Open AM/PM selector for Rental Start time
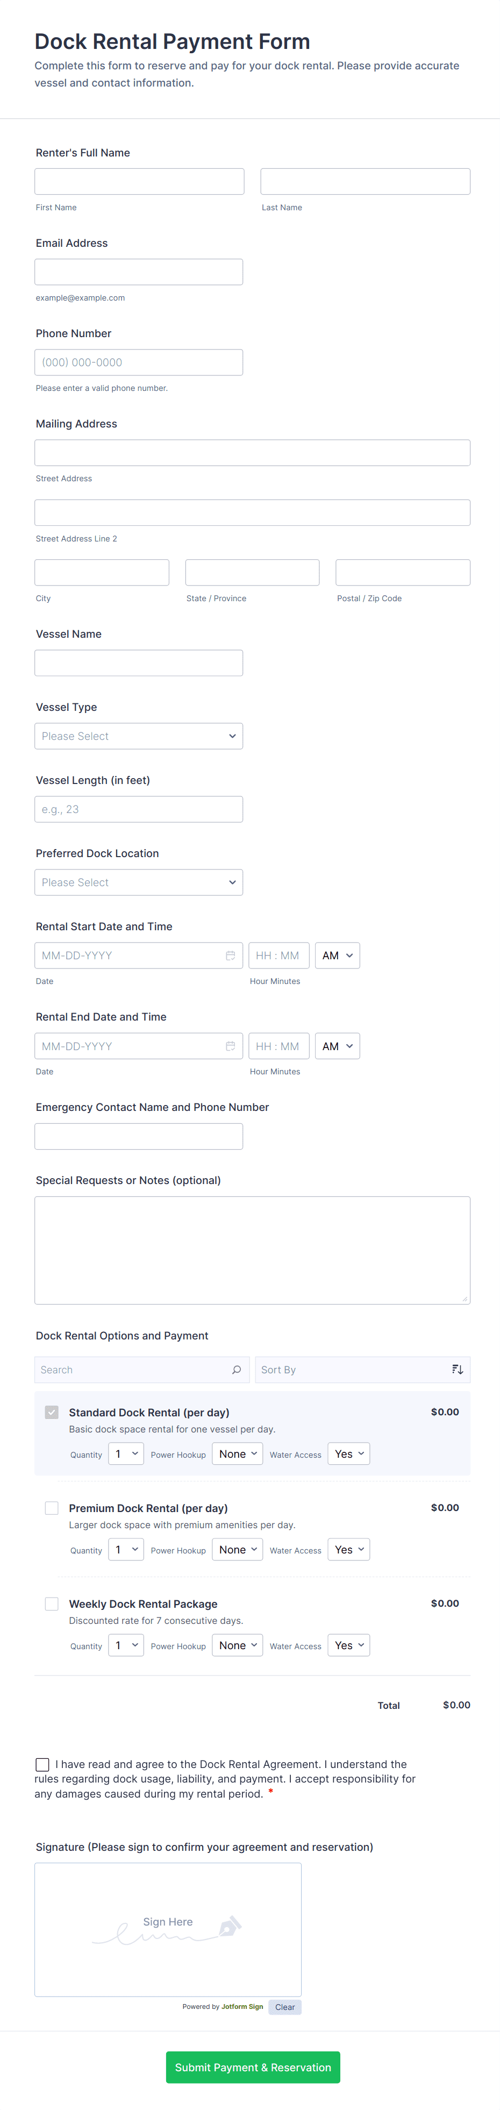This screenshot has height=2110, width=500. 337,956
